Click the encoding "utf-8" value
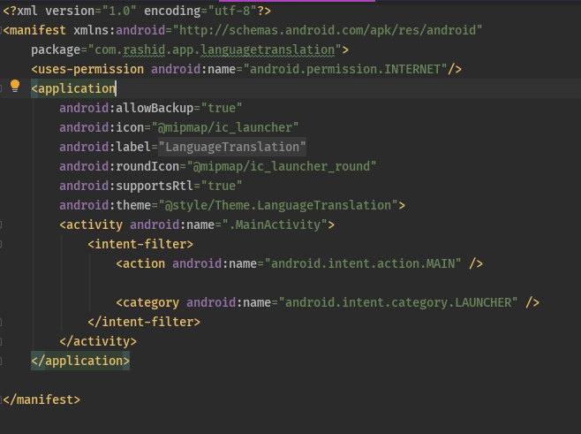Image resolution: width=581 pixels, height=434 pixels. 233,11
